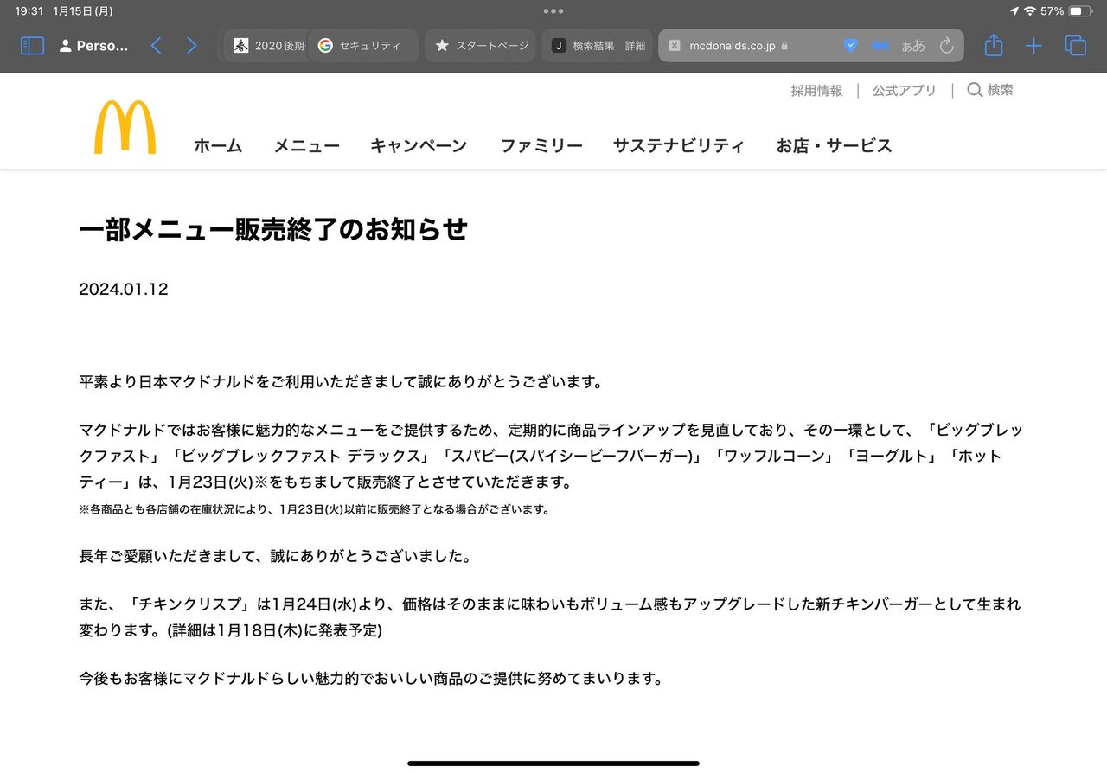Open the ぁあ page settings menu
Image resolution: width=1107 pixels, height=773 pixels.
pyautogui.click(x=913, y=46)
